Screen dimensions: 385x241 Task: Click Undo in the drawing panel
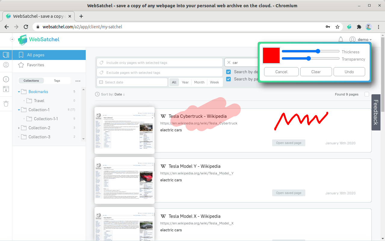(x=349, y=72)
